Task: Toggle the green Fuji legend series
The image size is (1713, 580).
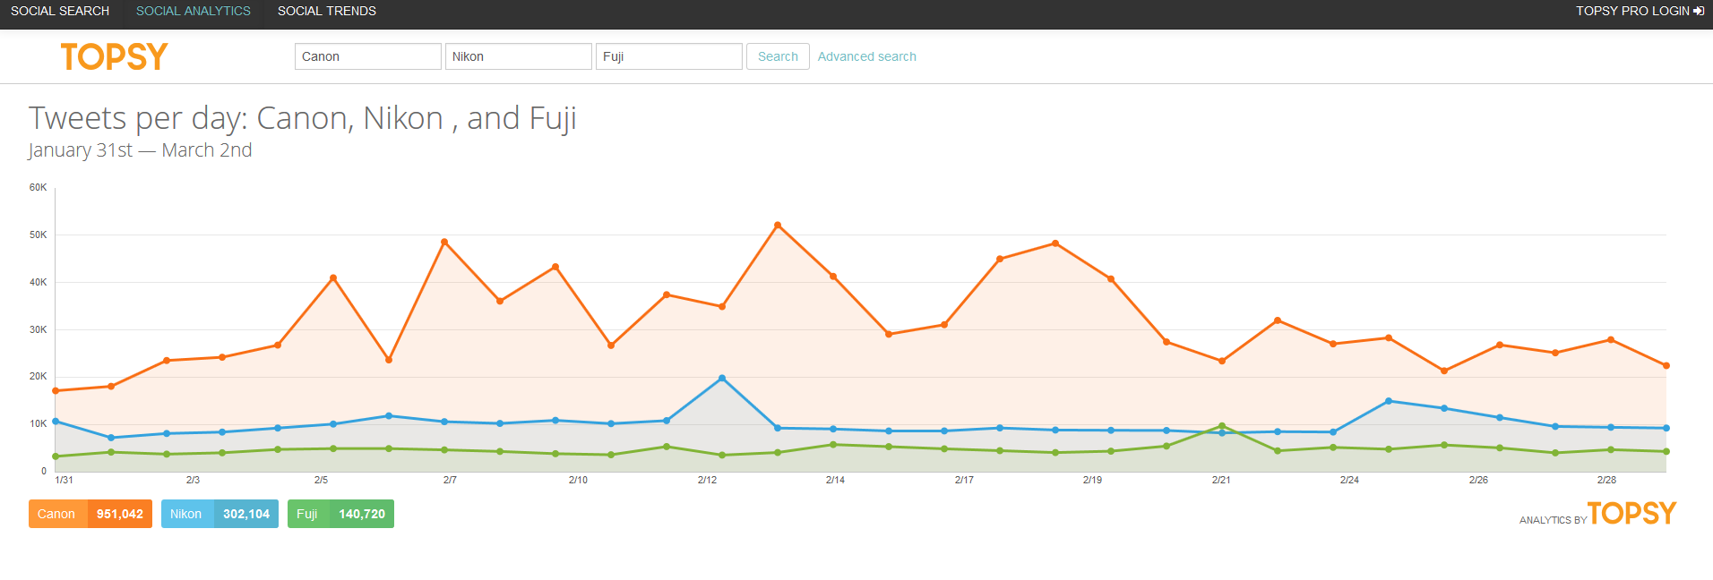Action: tap(340, 514)
